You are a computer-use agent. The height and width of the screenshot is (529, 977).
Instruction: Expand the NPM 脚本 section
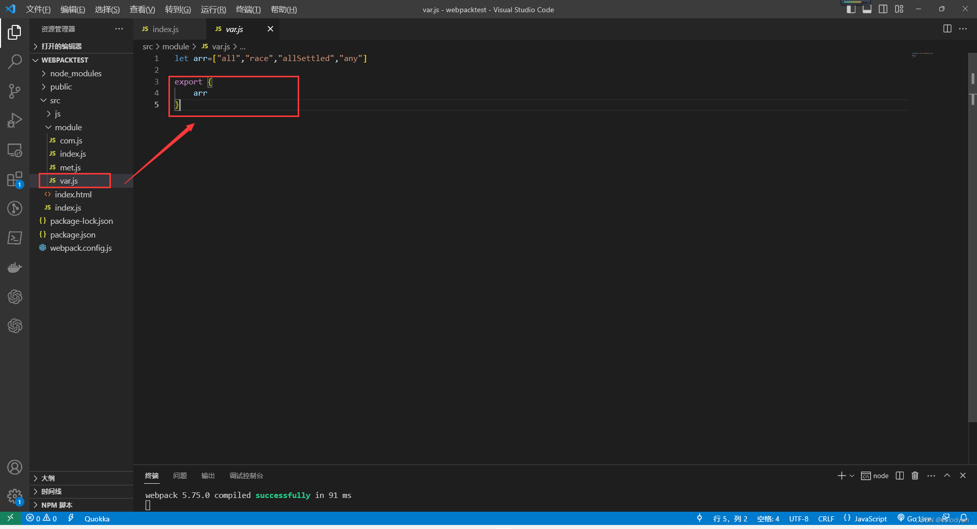tap(56, 505)
